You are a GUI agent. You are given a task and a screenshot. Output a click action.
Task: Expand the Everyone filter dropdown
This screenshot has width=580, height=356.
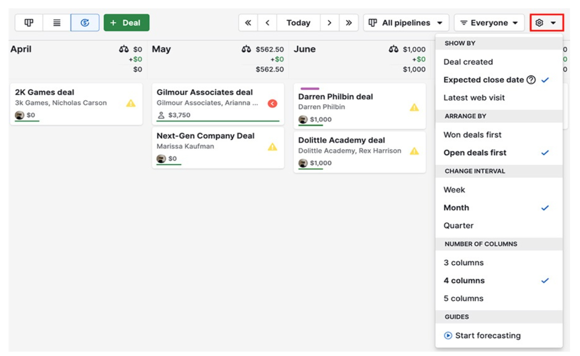489,23
